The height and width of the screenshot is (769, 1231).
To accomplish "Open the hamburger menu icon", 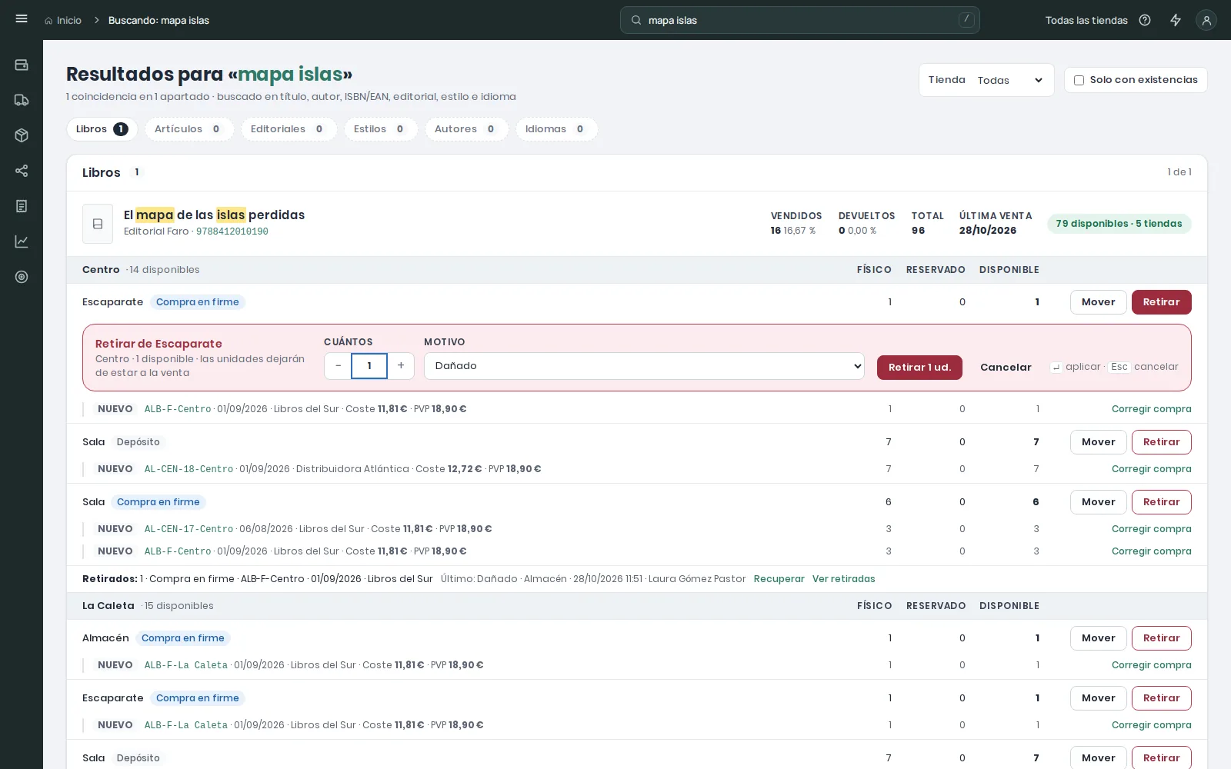I will tap(22, 18).
